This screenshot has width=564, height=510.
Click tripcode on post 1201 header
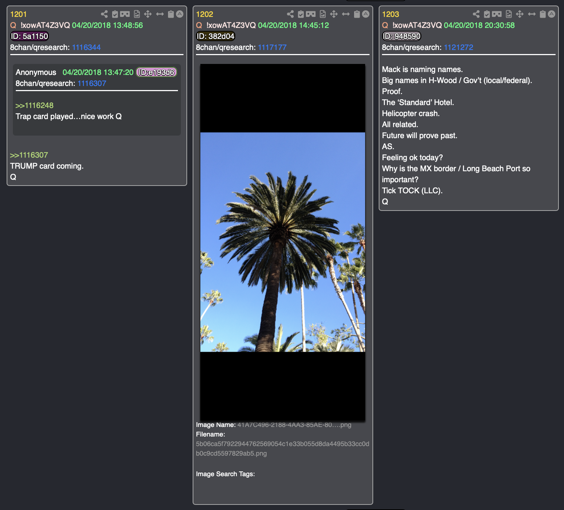[x=45, y=25]
